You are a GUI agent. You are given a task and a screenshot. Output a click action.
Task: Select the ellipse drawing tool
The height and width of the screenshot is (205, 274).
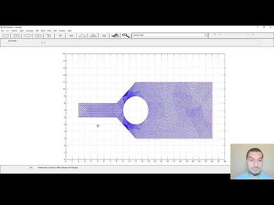(27, 35)
